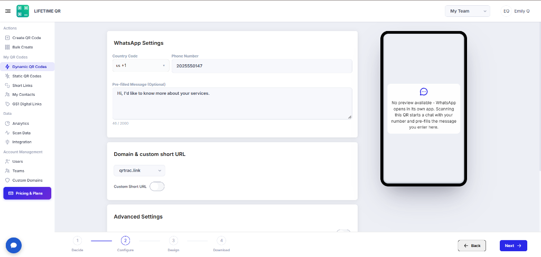Click 'Domain & custom short URL' heading
This screenshot has width=541, height=257.
click(150, 154)
